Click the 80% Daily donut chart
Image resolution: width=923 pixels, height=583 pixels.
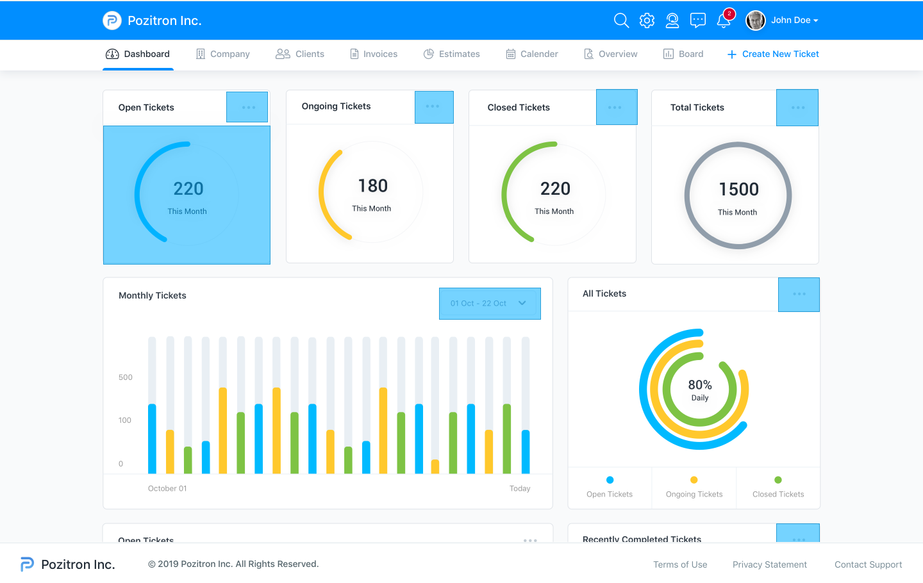click(695, 389)
